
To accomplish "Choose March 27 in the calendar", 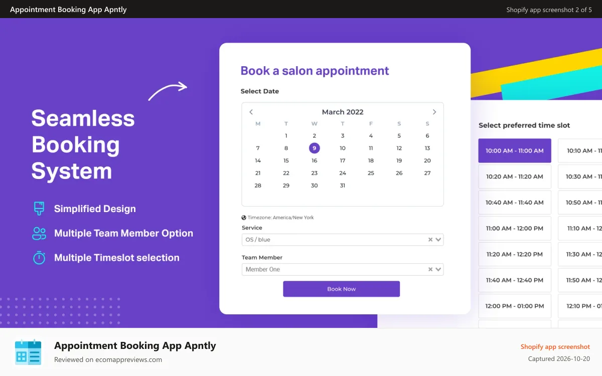I will pyautogui.click(x=427, y=173).
